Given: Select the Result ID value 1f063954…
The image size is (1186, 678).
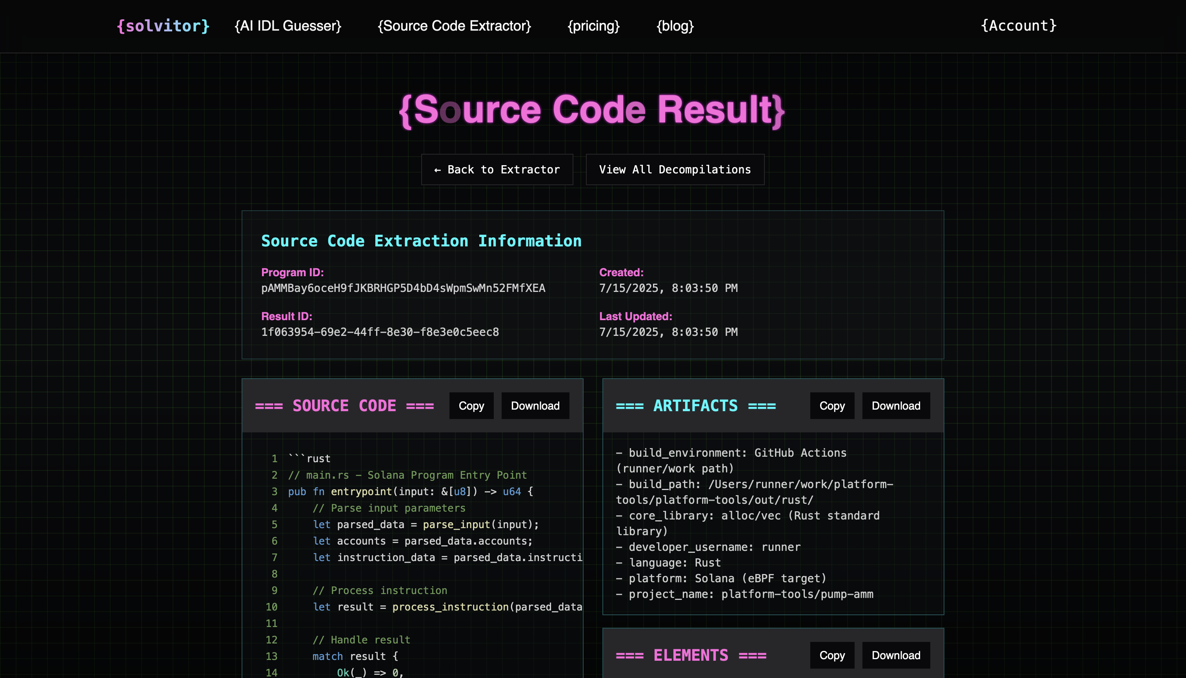Looking at the screenshot, I should coord(380,332).
